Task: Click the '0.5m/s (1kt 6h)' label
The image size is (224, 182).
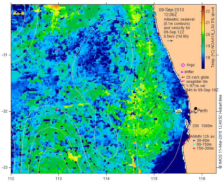Action: pyautogui.click(x=176, y=36)
